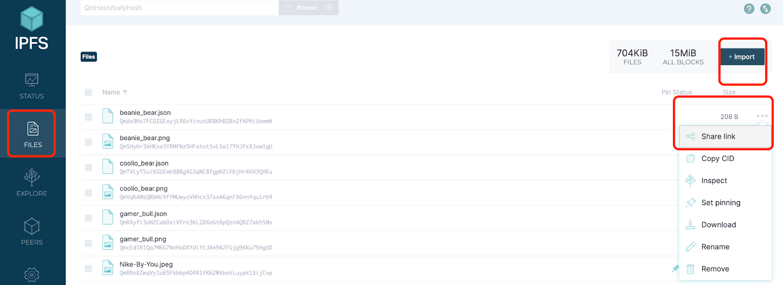
Task: Check the gamer_bull.png checkbox
Action: [89, 243]
